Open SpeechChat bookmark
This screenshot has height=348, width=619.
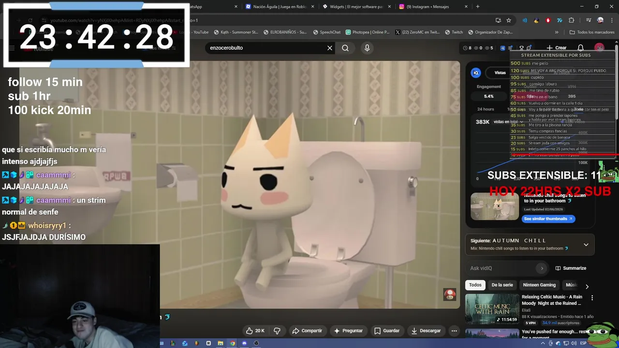[x=326, y=32]
